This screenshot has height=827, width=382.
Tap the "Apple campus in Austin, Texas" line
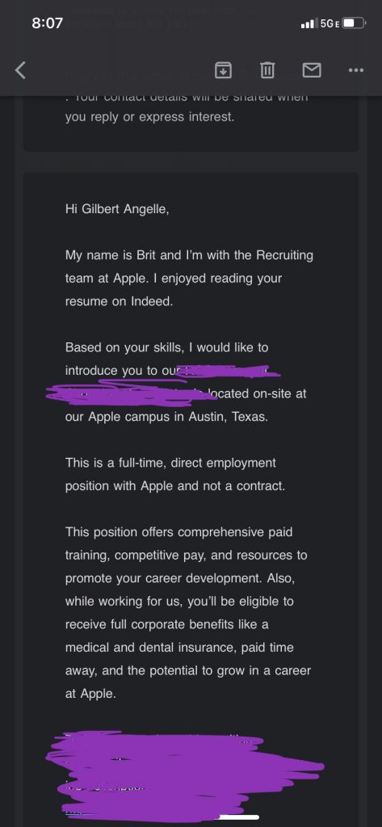click(166, 417)
